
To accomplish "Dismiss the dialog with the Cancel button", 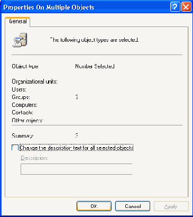I will click(133, 206).
